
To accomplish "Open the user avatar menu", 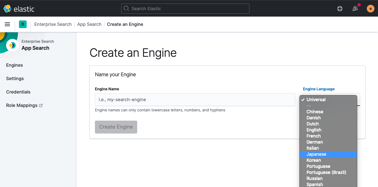I will click(x=371, y=9).
